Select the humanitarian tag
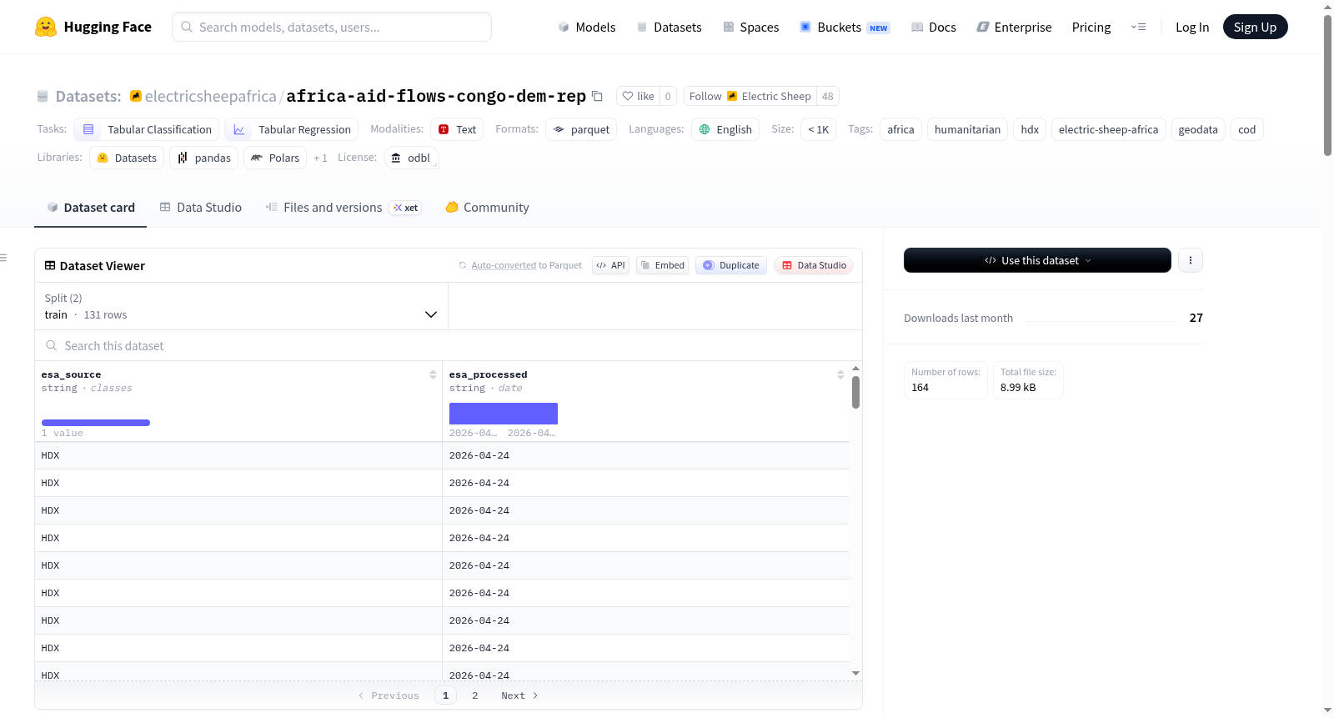 pos(967,129)
